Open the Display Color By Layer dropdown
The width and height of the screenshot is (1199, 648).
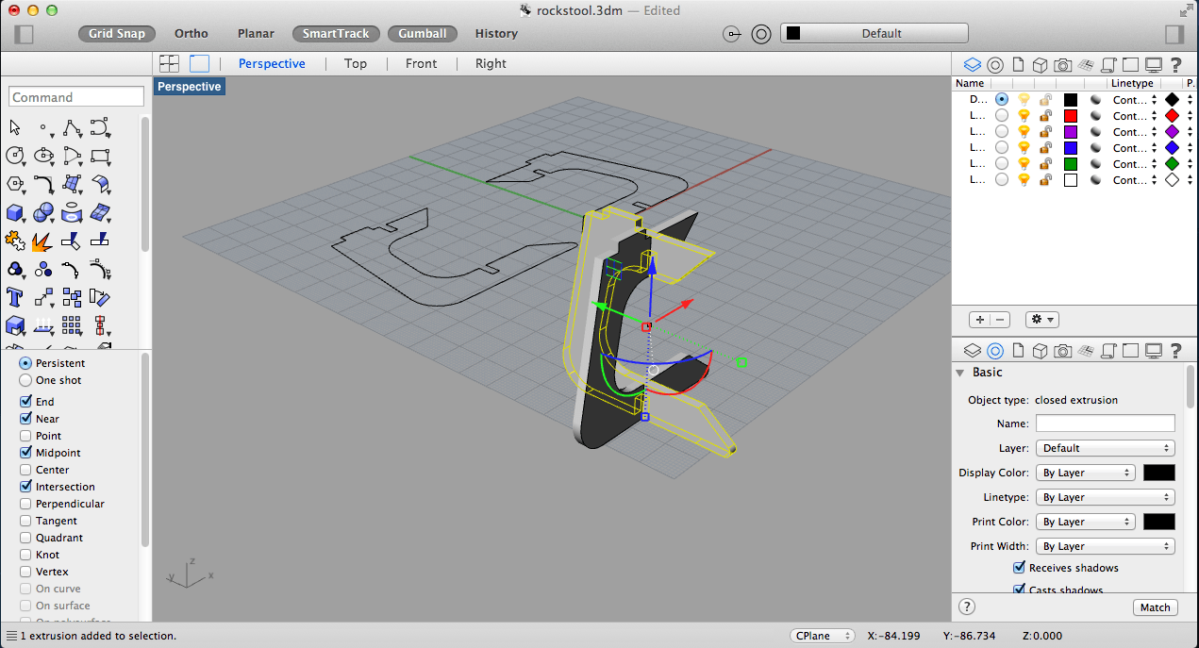tap(1085, 473)
